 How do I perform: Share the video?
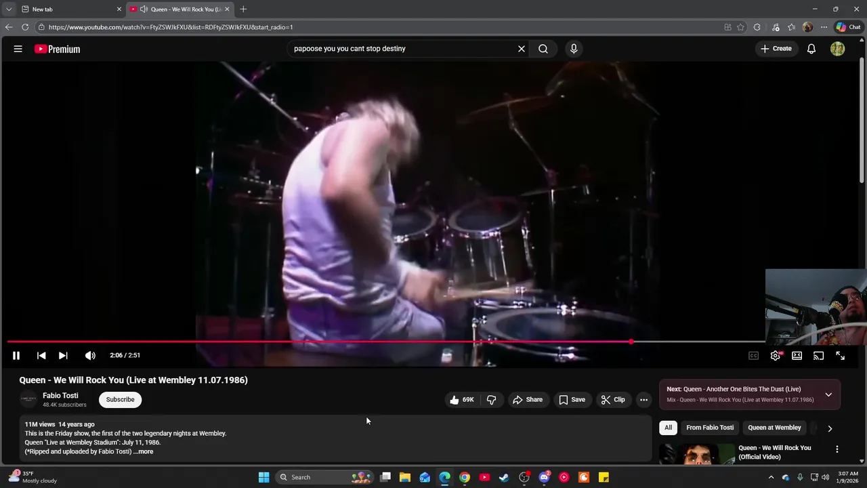pyautogui.click(x=528, y=400)
